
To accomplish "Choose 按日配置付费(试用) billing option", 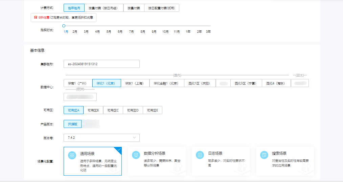I will point(161,8).
